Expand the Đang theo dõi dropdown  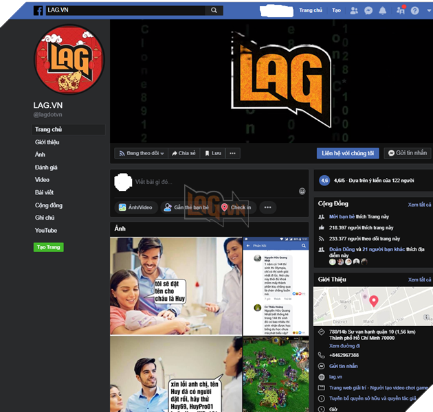(x=142, y=153)
